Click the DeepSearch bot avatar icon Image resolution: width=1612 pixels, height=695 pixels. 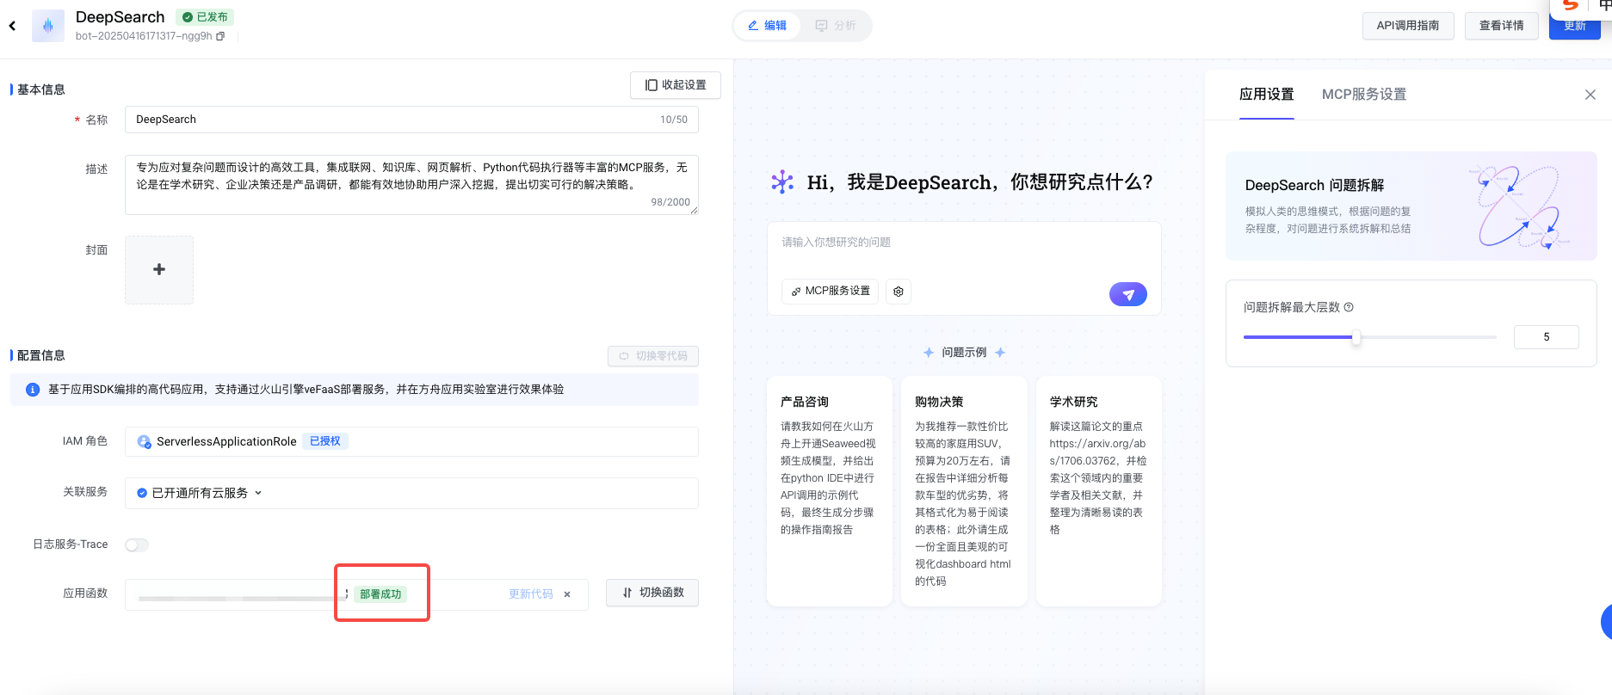coord(48,26)
